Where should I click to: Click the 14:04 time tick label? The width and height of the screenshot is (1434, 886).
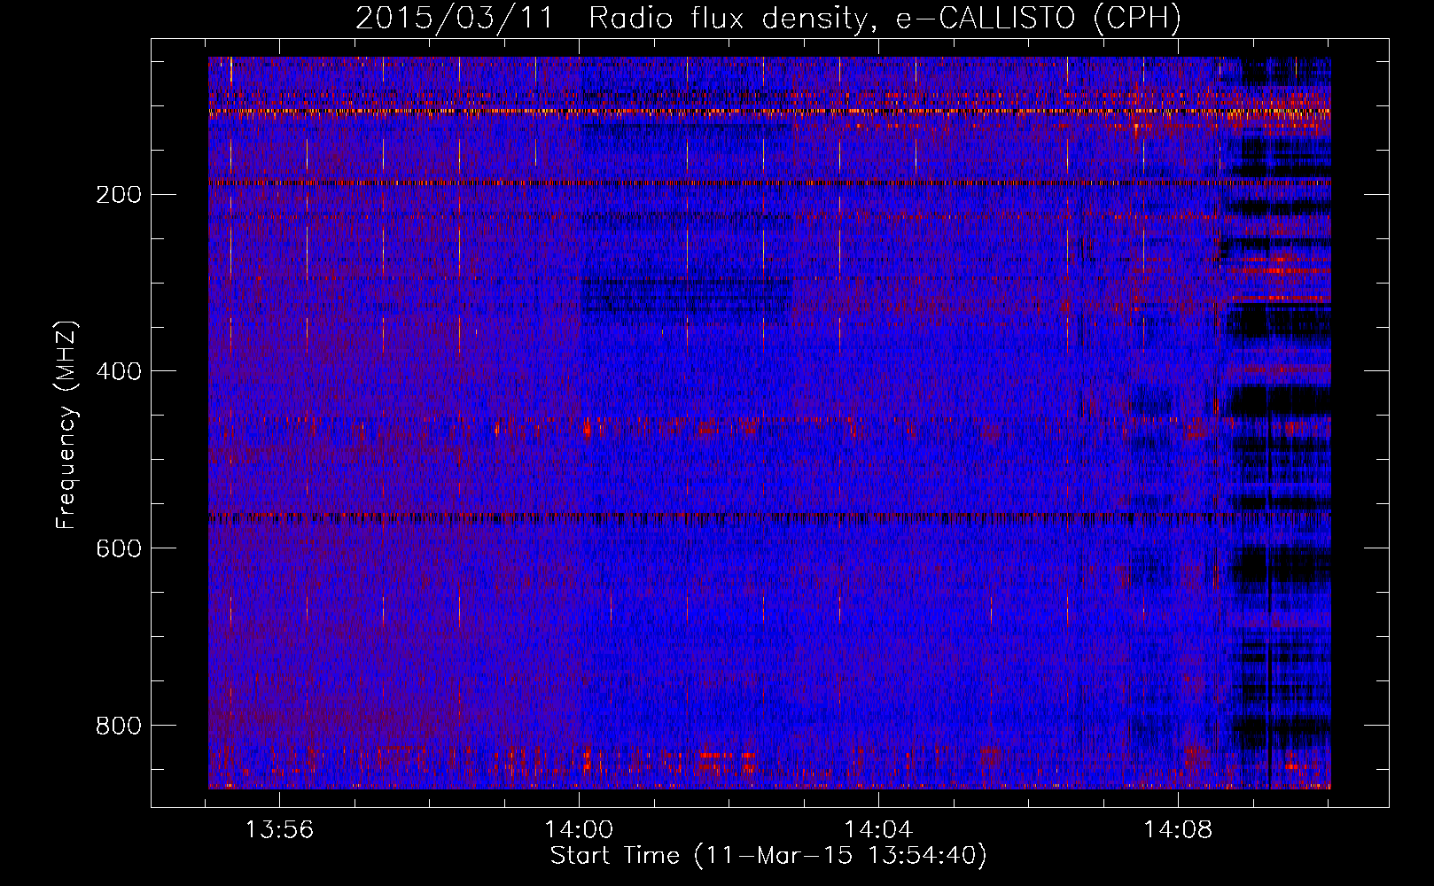pyautogui.click(x=878, y=829)
